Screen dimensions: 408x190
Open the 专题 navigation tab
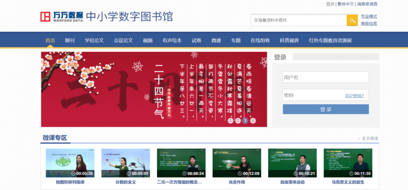pyautogui.click(x=236, y=40)
